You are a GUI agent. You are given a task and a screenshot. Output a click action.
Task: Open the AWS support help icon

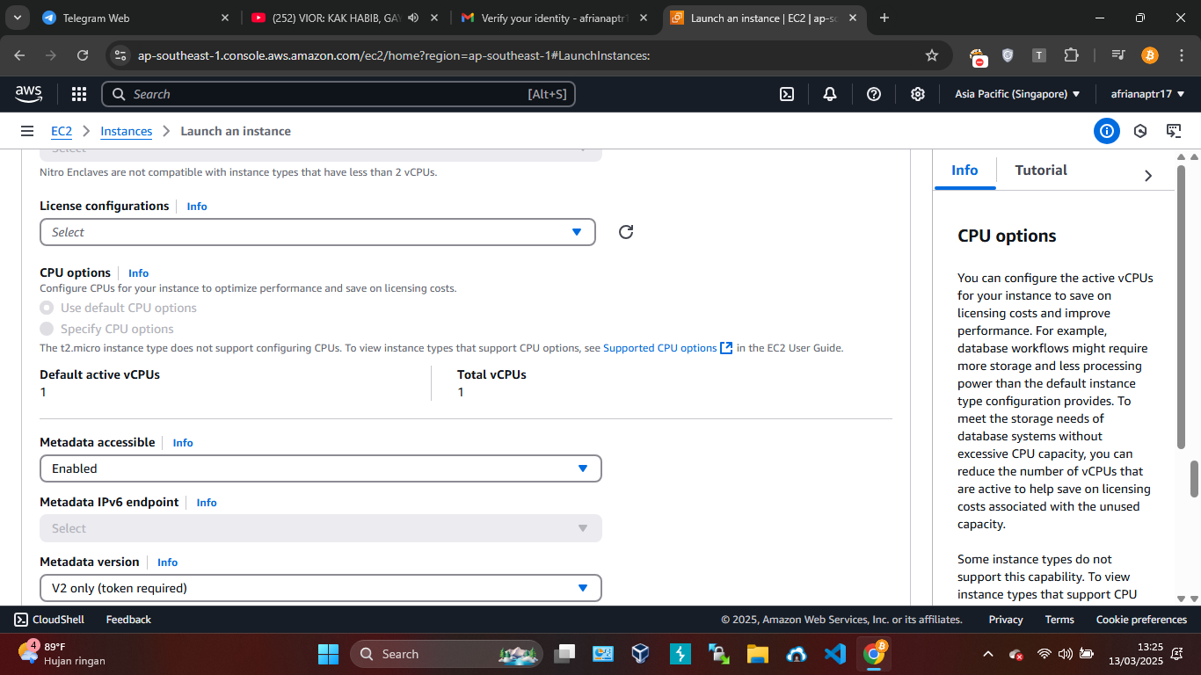(x=874, y=94)
